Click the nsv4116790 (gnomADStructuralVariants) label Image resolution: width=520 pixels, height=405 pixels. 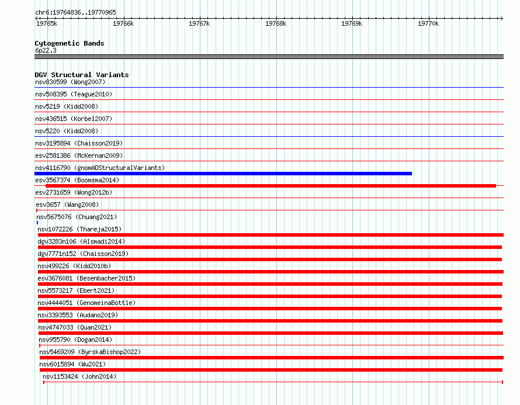pos(100,168)
